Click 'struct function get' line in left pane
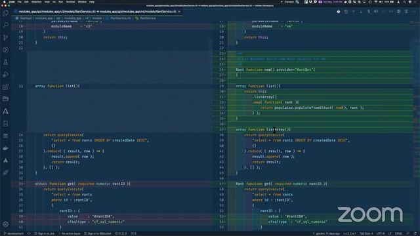This screenshot has height=236, width=420. [83, 184]
